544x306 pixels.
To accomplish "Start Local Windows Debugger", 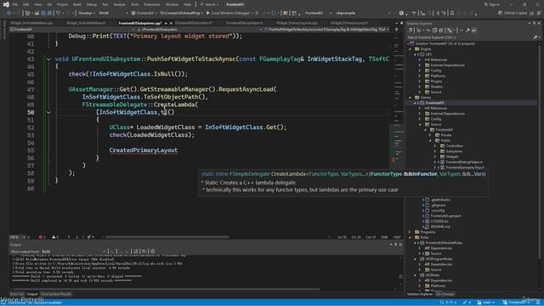I will (x=228, y=14).
